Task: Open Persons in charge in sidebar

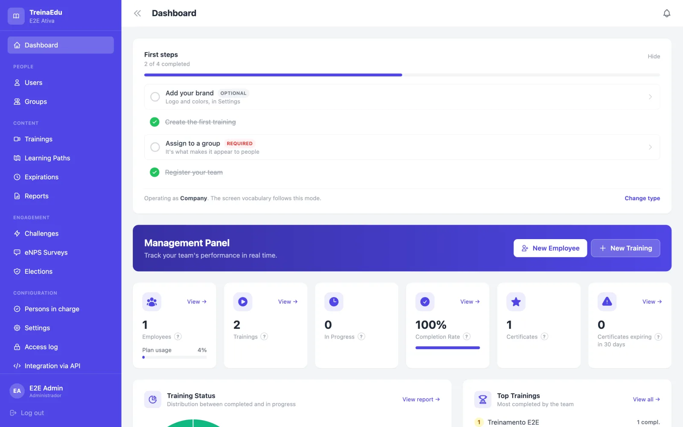Action: tap(61, 309)
